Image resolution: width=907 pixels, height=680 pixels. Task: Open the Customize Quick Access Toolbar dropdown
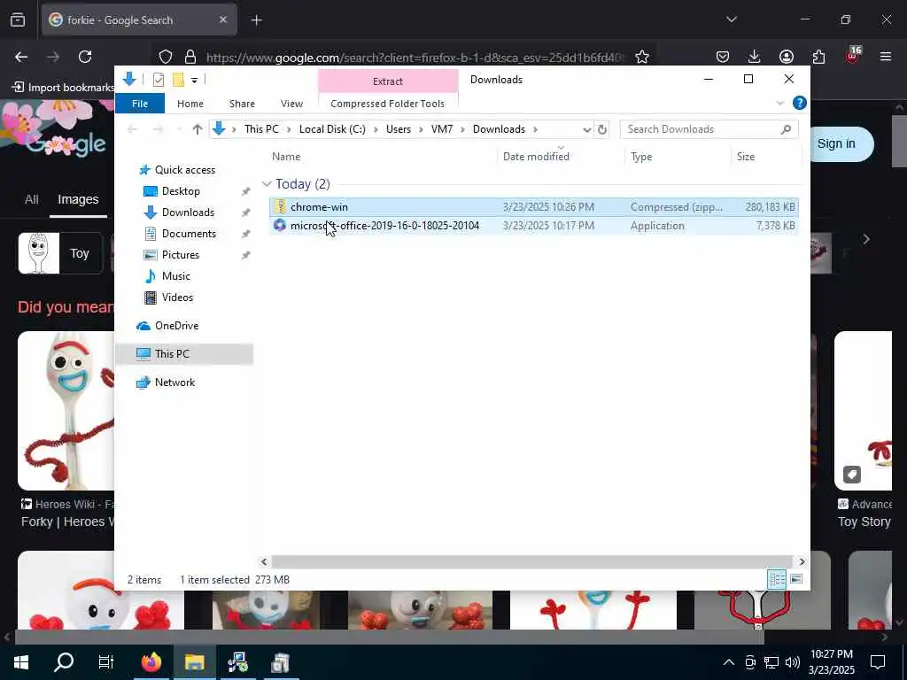(194, 81)
